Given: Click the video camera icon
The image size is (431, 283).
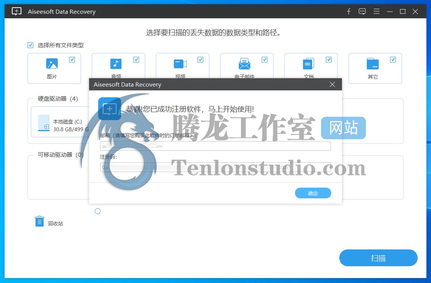Looking at the screenshot, I should point(180,64).
